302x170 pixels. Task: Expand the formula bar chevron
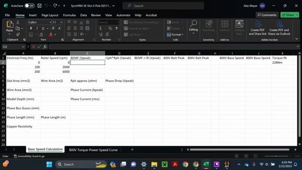[x=298, y=47]
